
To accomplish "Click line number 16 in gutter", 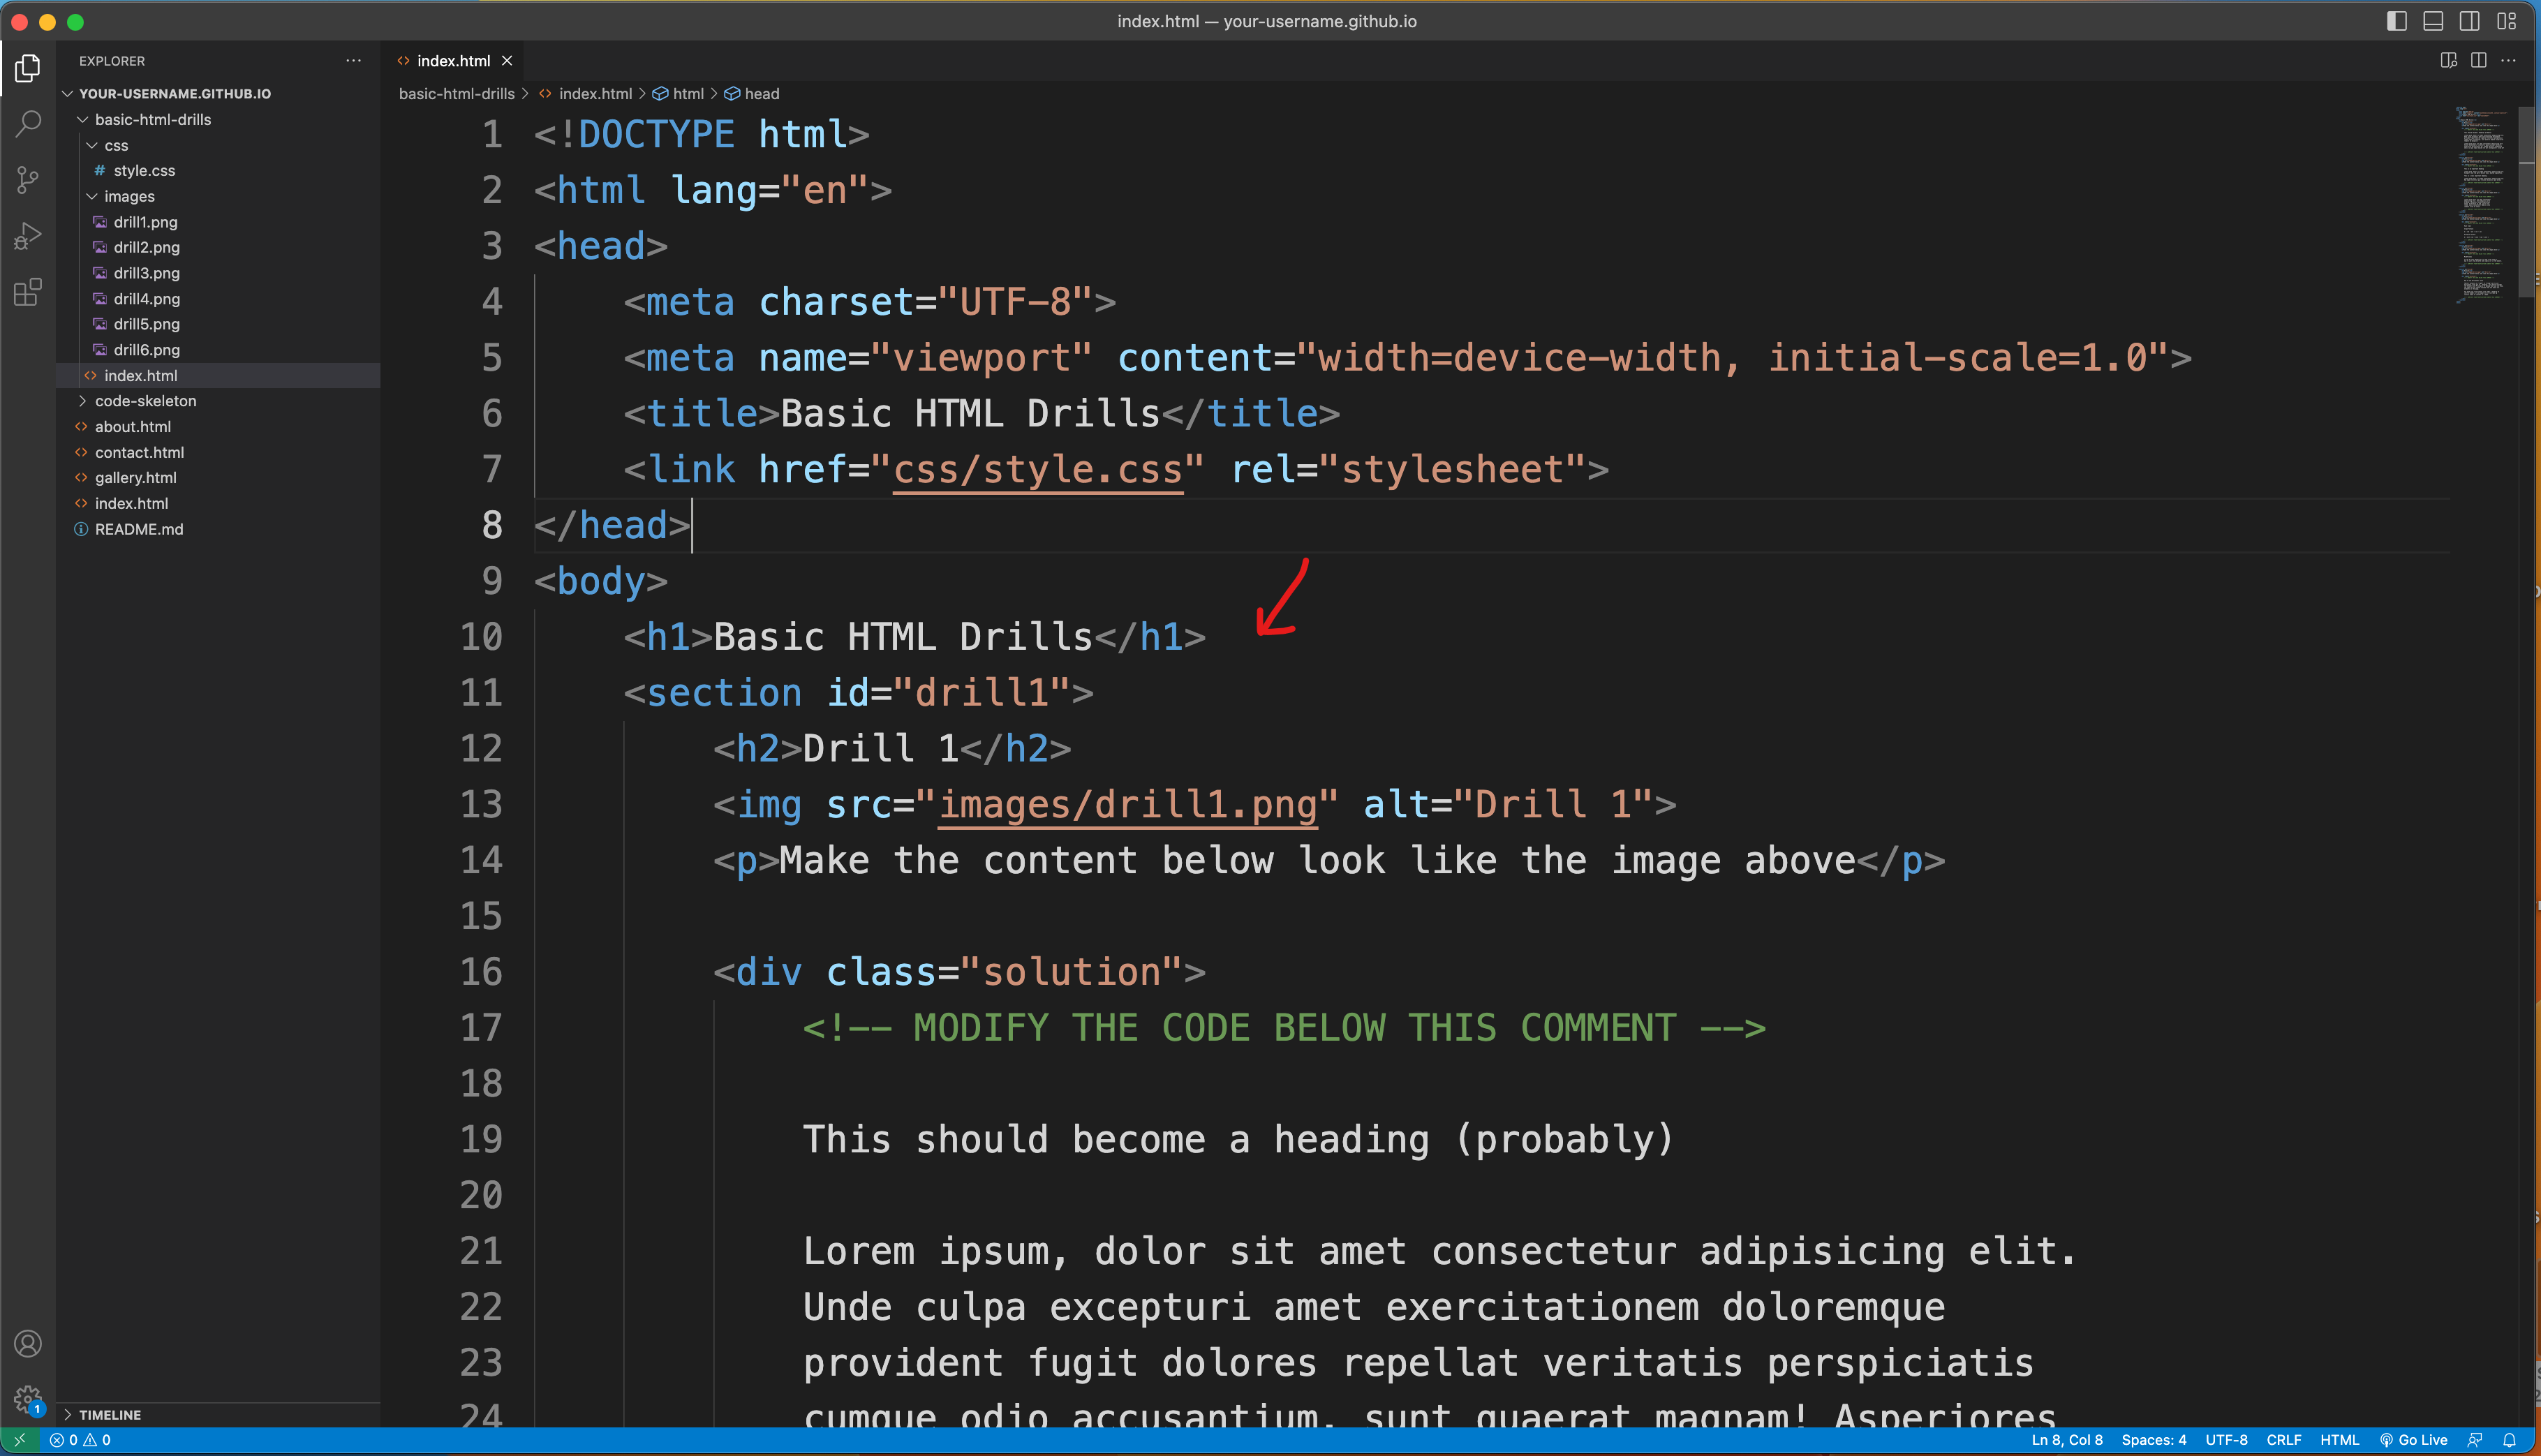I will click(x=481, y=971).
